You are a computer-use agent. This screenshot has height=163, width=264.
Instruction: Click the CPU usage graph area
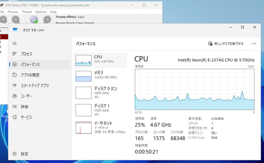[x=195, y=89]
